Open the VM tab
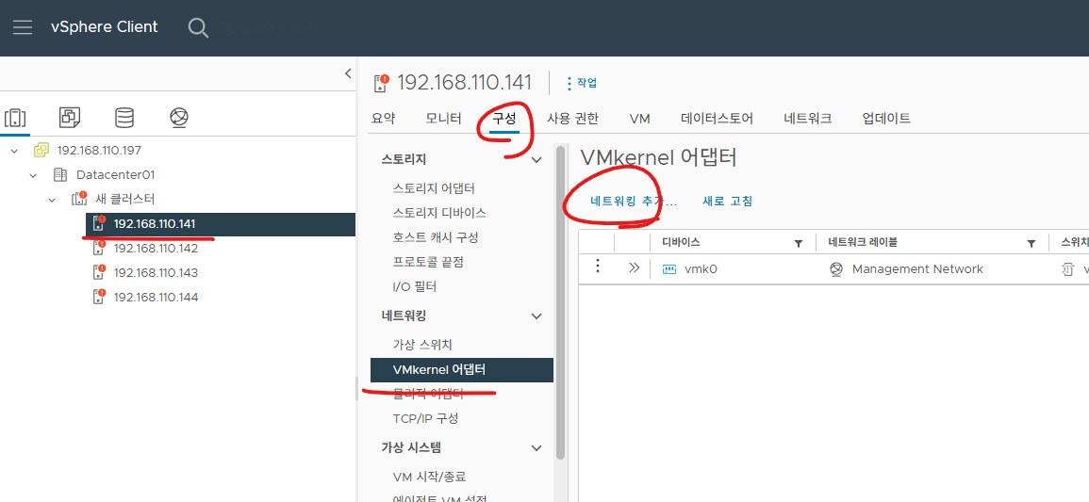Viewport: 1089px width, 502px height. (x=639, y=119)
